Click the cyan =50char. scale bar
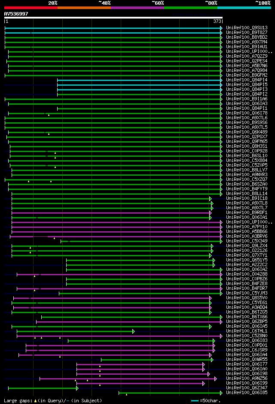 pos(195,401)
